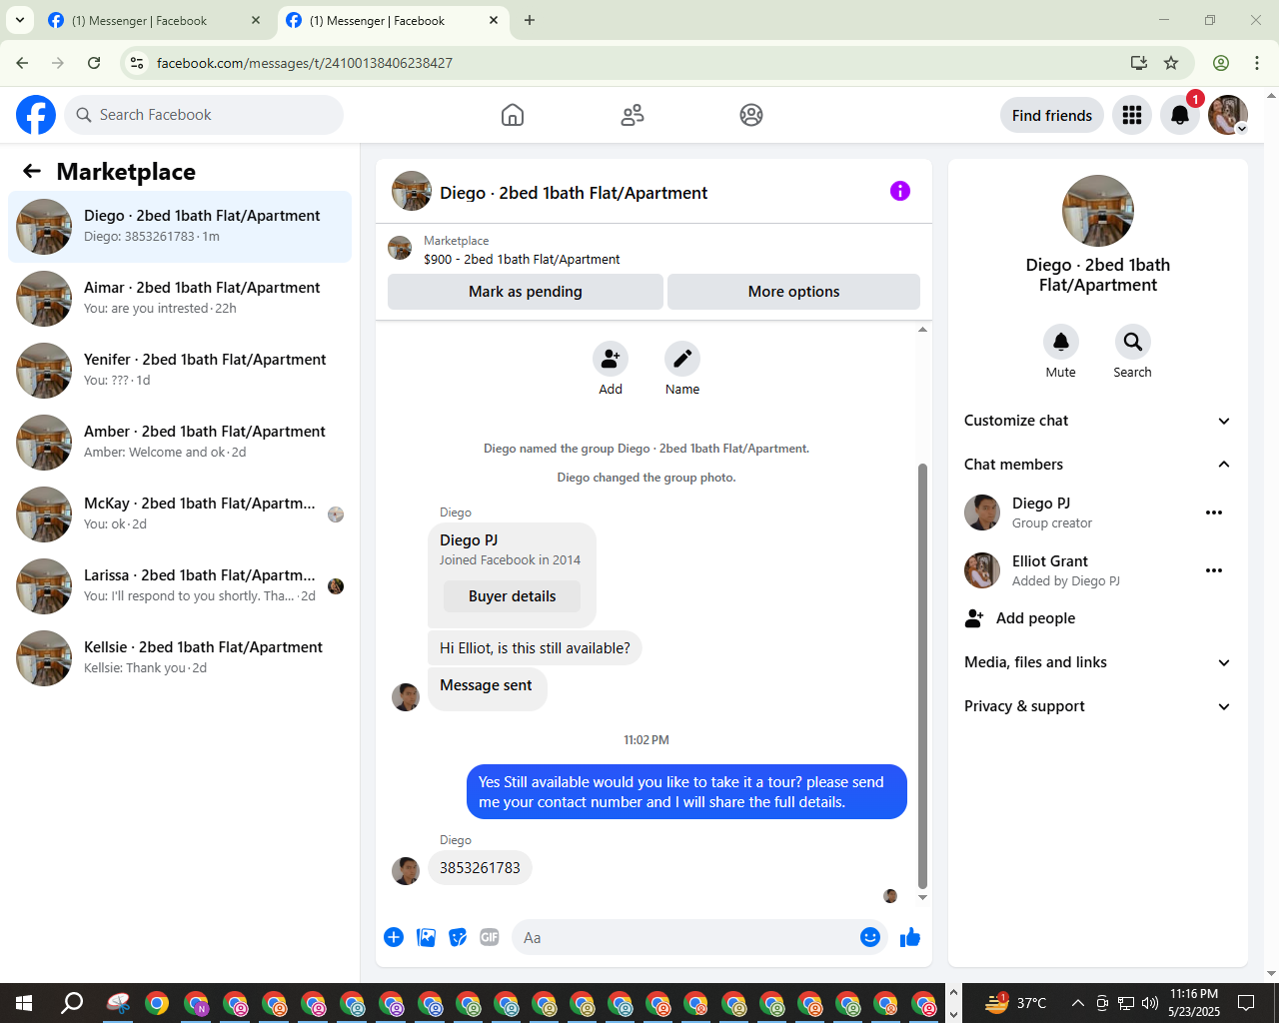Search in conversation magnifier icon

[1133, 342]
